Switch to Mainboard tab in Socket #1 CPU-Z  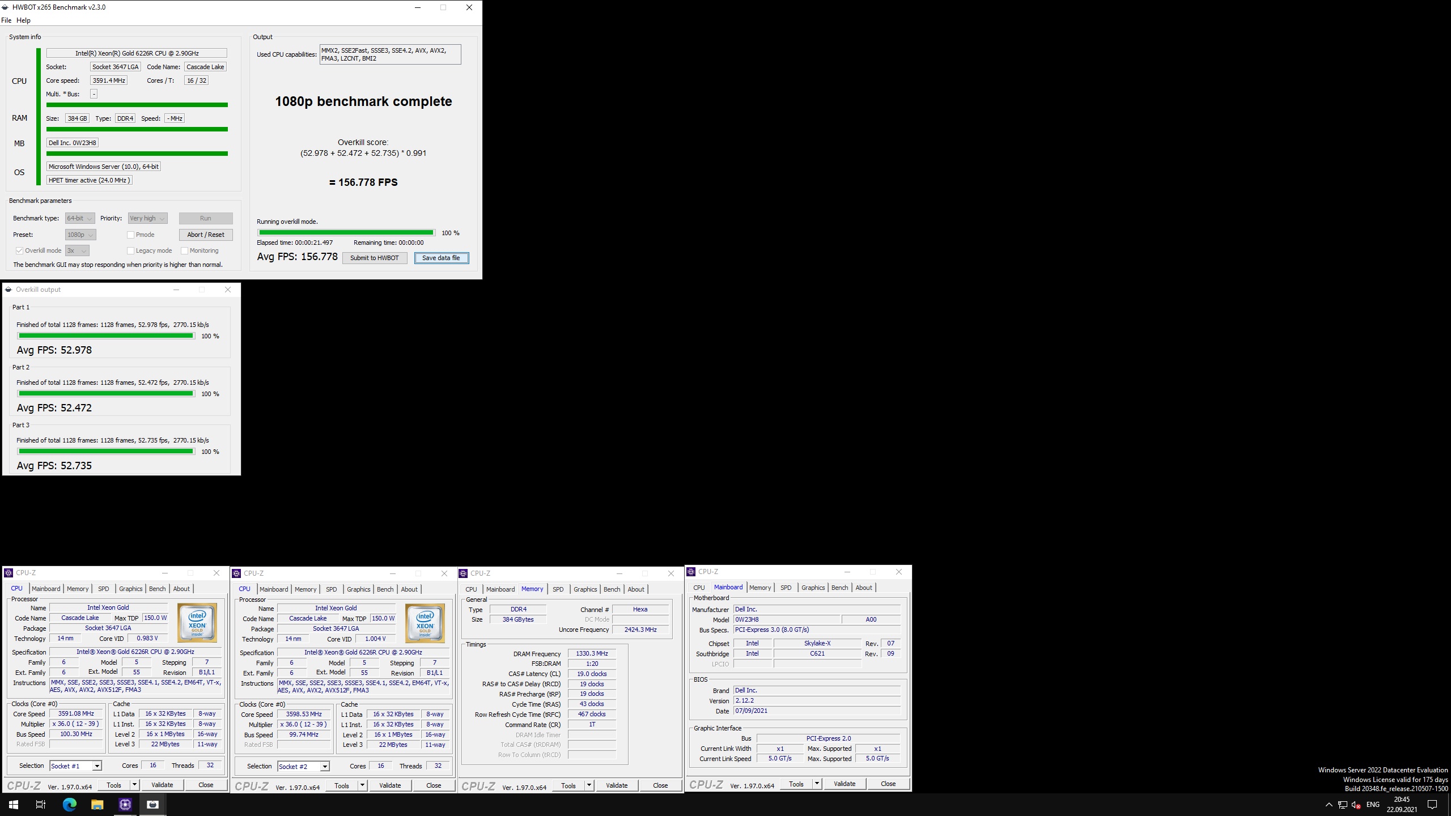[x=46, y=589]
